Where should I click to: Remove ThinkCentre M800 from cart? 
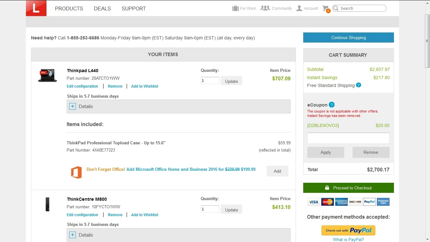115,215
